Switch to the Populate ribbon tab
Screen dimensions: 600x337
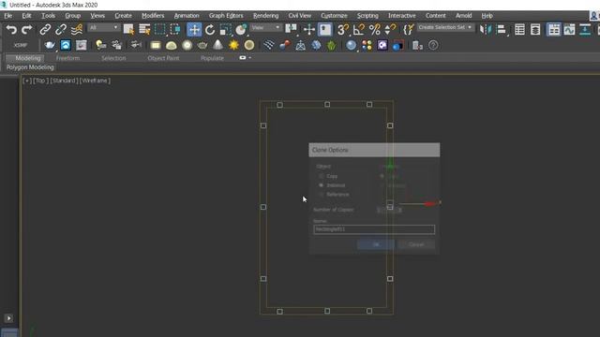coord(212,58)
